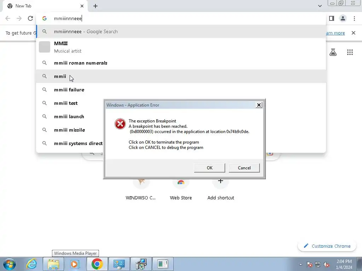362x271 pixels.
Task: Click the muted volume tray icon
Action: (326, 264)
